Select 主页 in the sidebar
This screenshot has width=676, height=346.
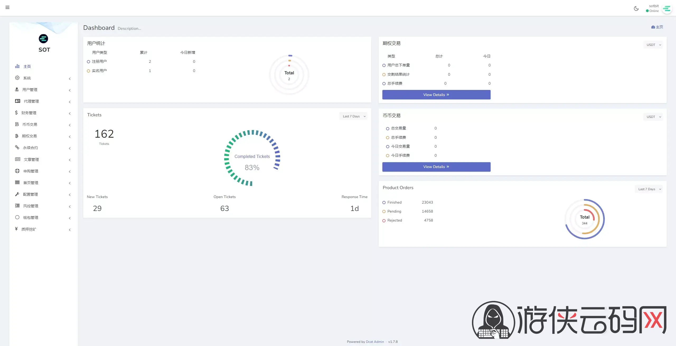click(x=27, y=66)
